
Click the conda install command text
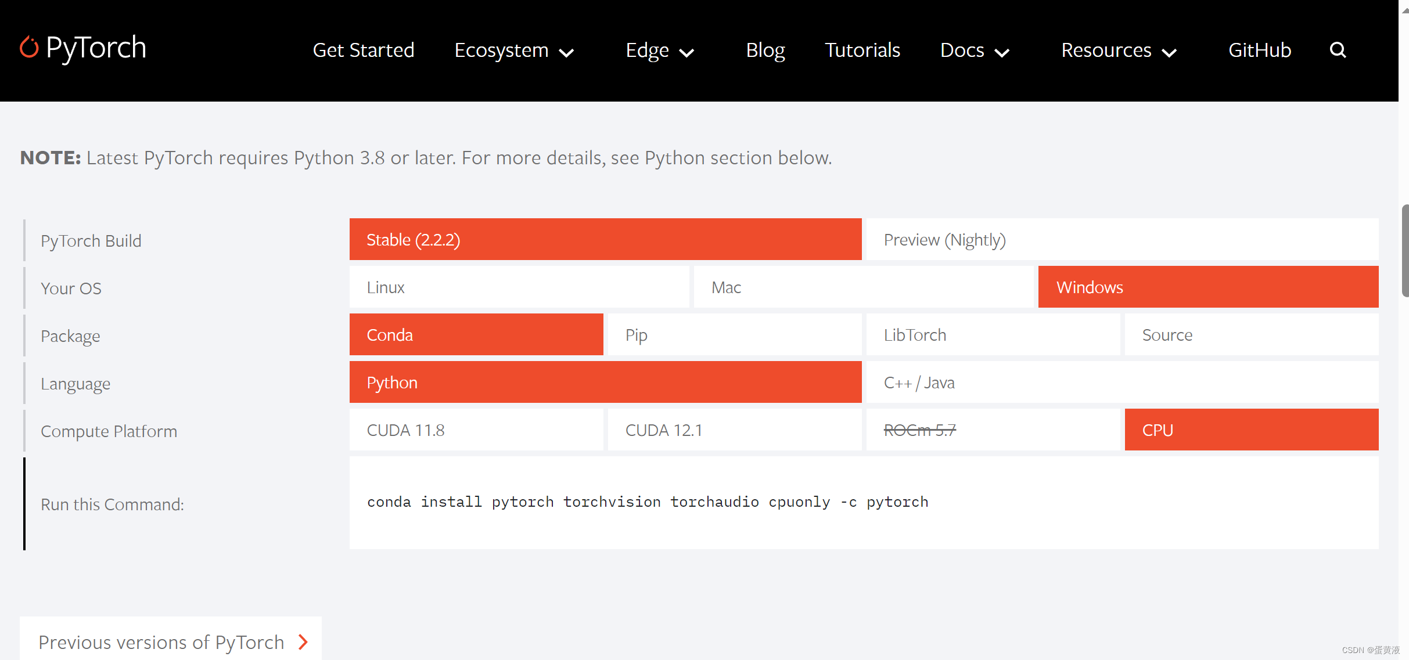click(x=648, y=502)
